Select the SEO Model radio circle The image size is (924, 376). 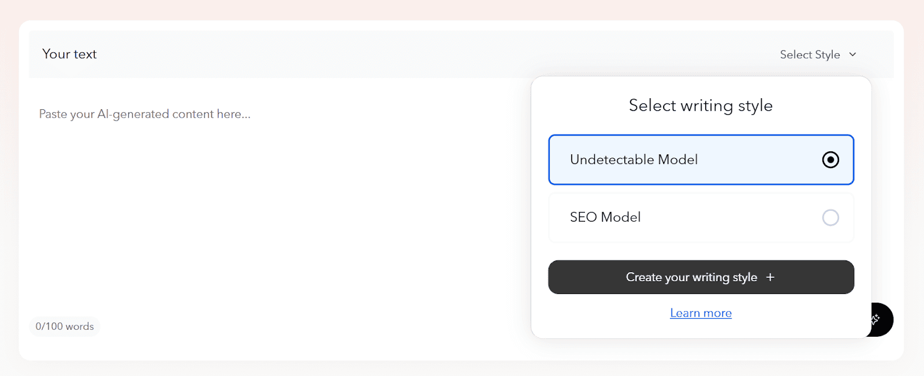tap(830, 217)
